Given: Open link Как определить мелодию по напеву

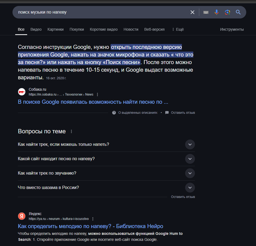Looking at the screenshot, I should tap(90, 226).
